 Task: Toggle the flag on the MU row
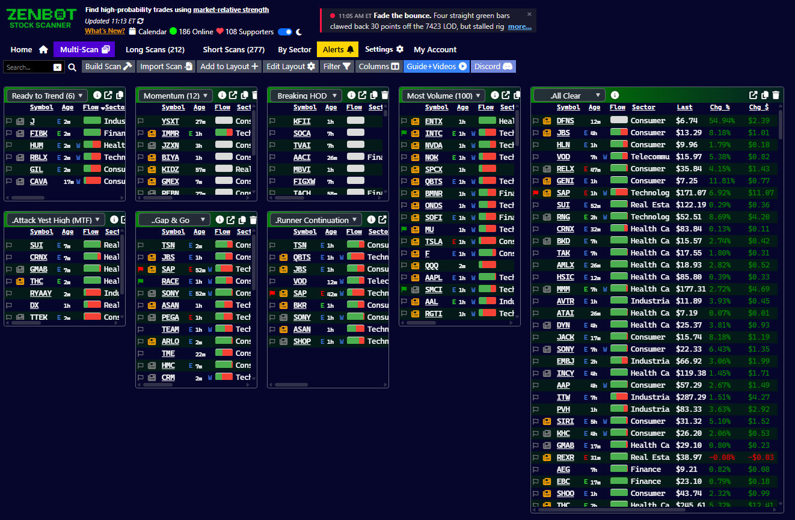tap(404, 230)
